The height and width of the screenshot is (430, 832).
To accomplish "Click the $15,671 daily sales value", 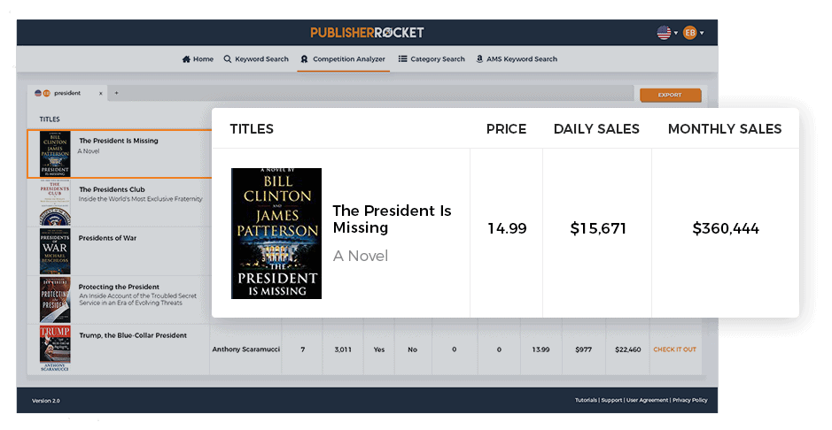I will point(598,228).
